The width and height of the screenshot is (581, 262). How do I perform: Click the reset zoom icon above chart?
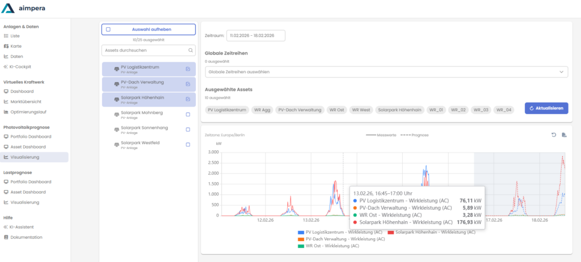point(554,134)
